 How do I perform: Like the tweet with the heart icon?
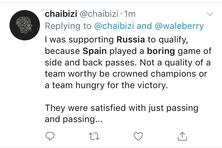click(x=138, y=136)
